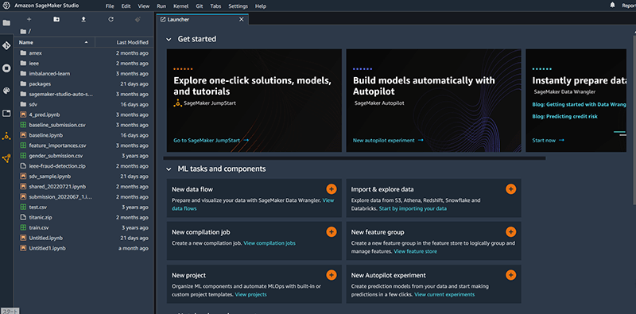Open the imbalanced-learn folder
636x314 pixels.
click(x=84, y=74)
